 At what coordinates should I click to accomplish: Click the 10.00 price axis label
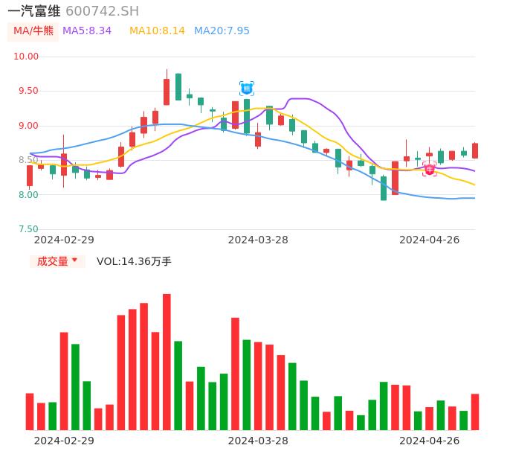click(26, 57)
